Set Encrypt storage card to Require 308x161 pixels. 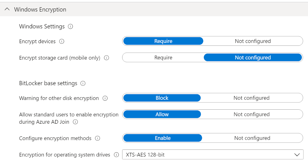click(163, 57)
